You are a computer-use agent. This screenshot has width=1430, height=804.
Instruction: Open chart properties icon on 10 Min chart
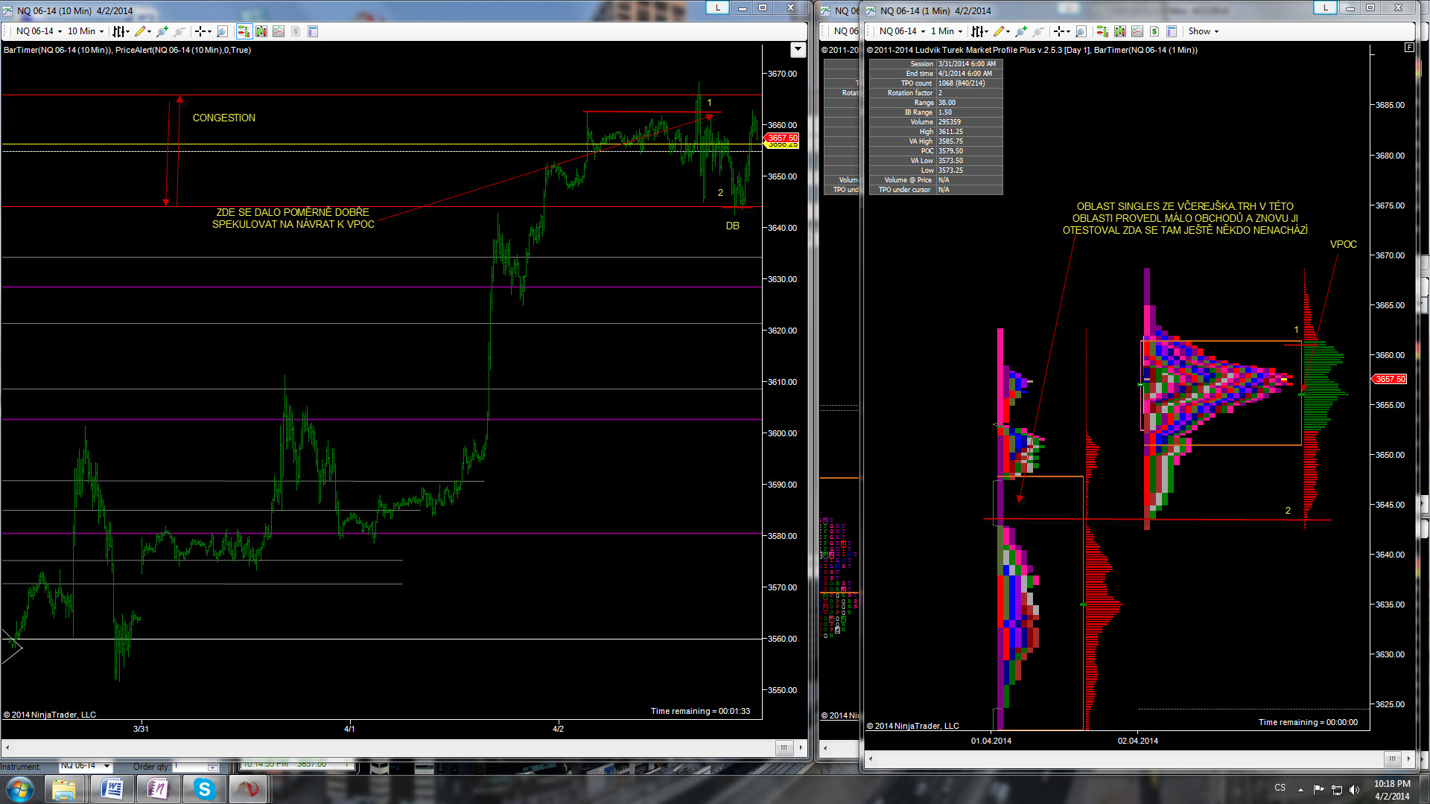[313, 31]
